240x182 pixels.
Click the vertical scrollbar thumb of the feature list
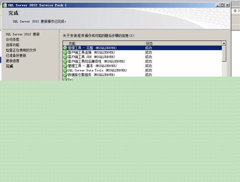click(224, 54)
